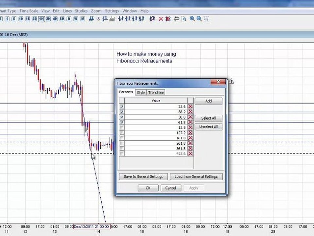Image resolution: width=314 pixels, height=236 pixels.
Task: Delete the 61.8 percent row
Action: coord(190,122)
